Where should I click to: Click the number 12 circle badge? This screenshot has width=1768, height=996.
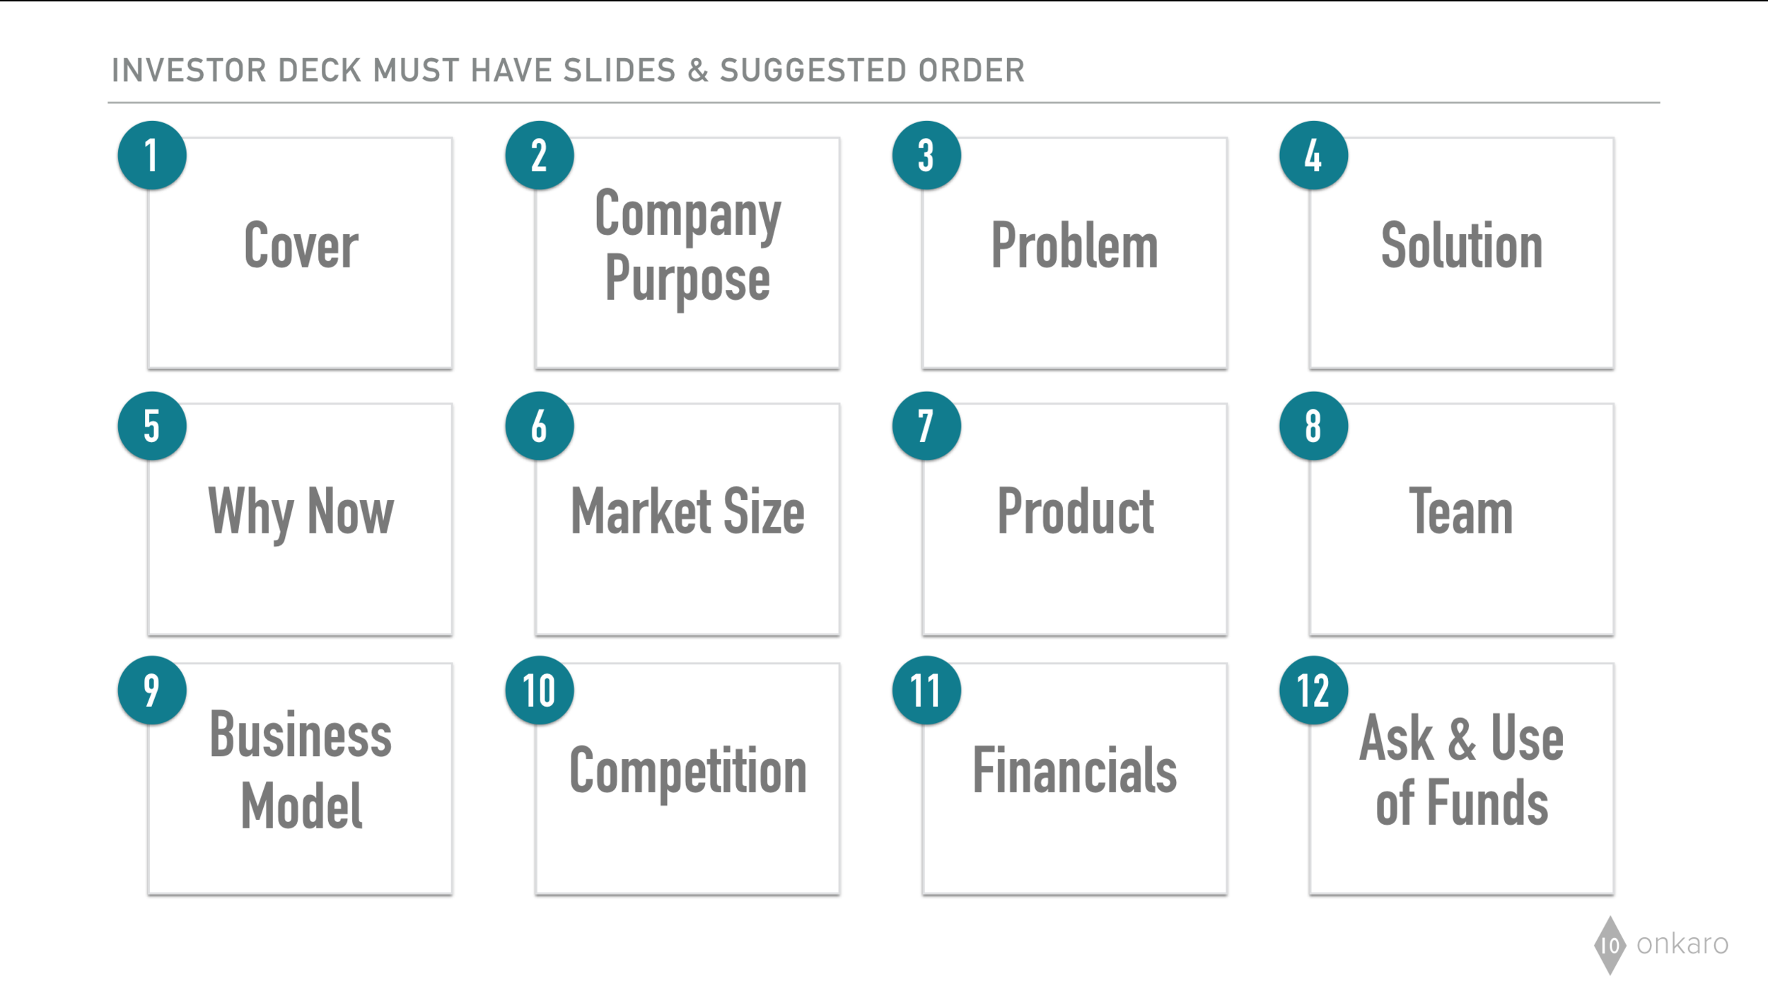point(1313,690)
